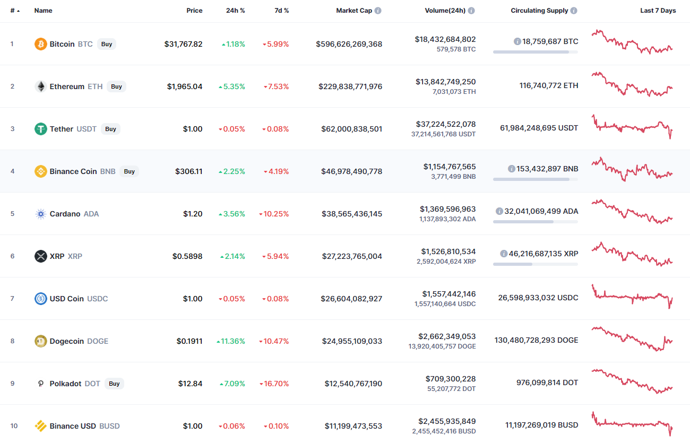Click the Dogecoin logo icon
Image resolution: width=690 pixels, height=443 pixels.
coord(41,341)
